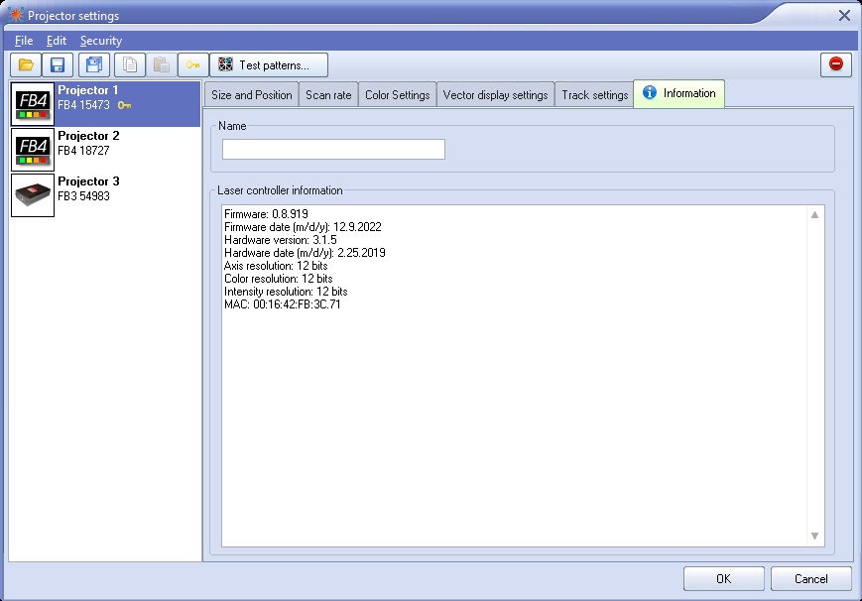This screenshot has width=862, height=601.
Task: Open the Color Settings tab
Action: pos(397,95)
